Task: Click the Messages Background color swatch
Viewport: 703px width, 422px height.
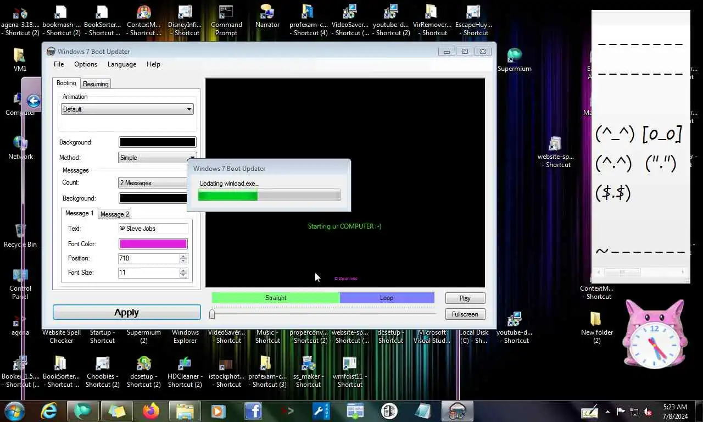Action: click(153, 198)
